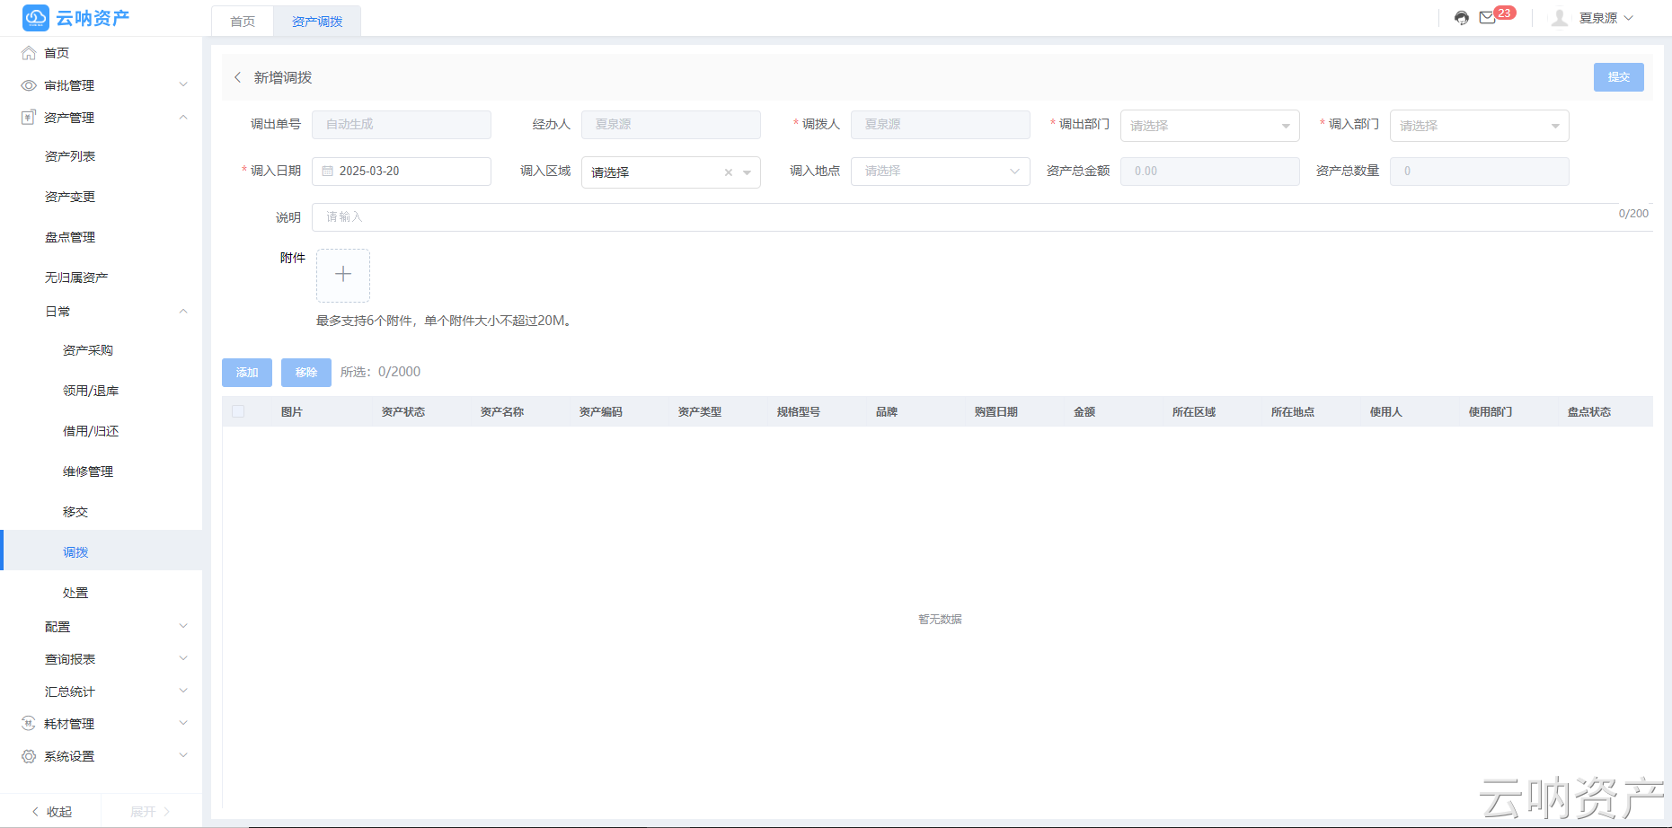
Task: Click the 移除 button
Action: (306, 373)
